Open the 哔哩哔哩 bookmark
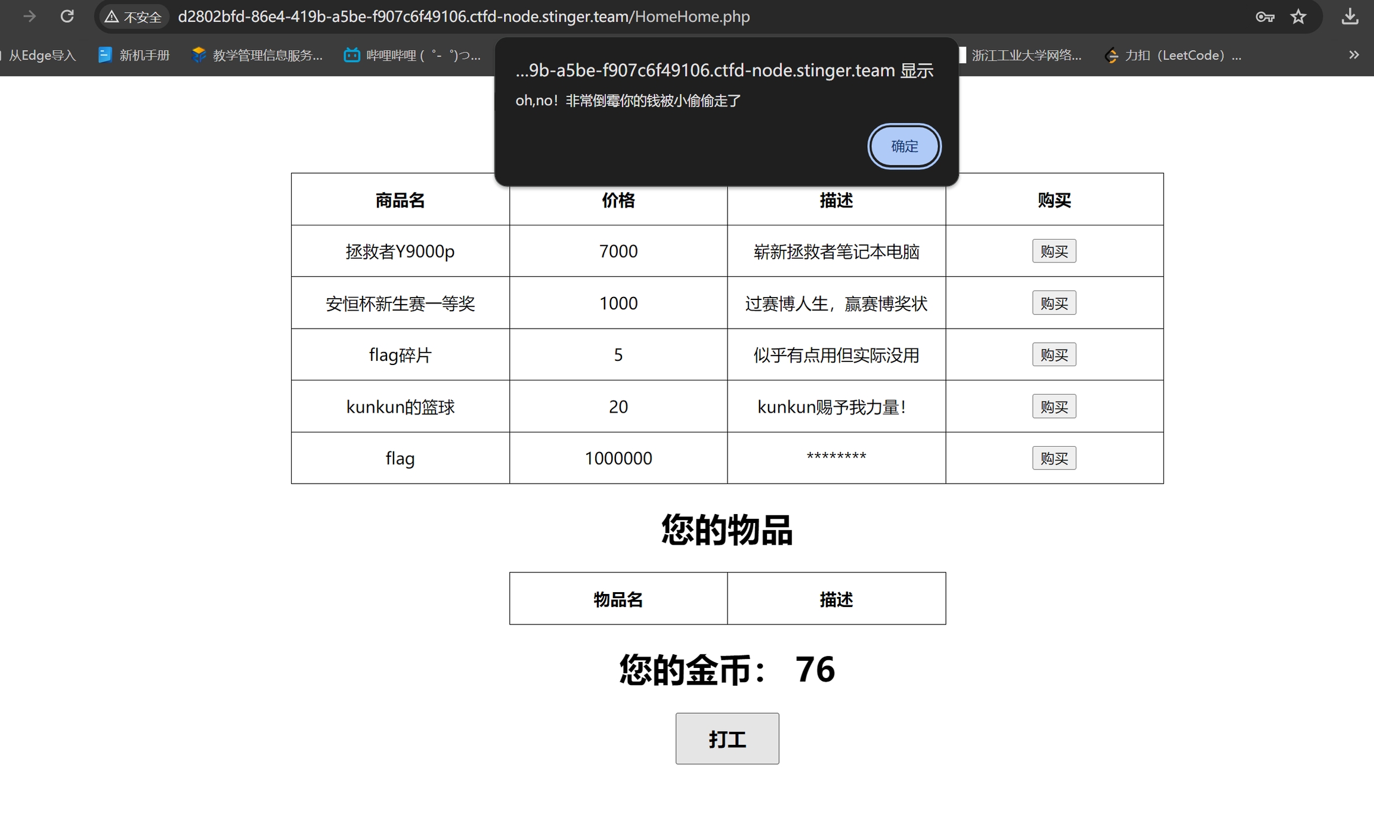The width and height of the screenshot is (1374, 817). 413,55
